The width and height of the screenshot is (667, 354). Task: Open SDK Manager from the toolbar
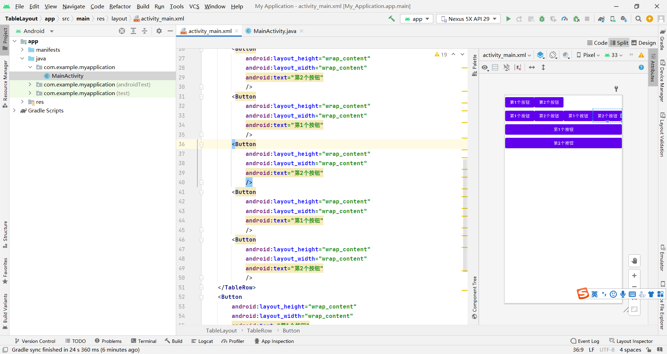624,19
